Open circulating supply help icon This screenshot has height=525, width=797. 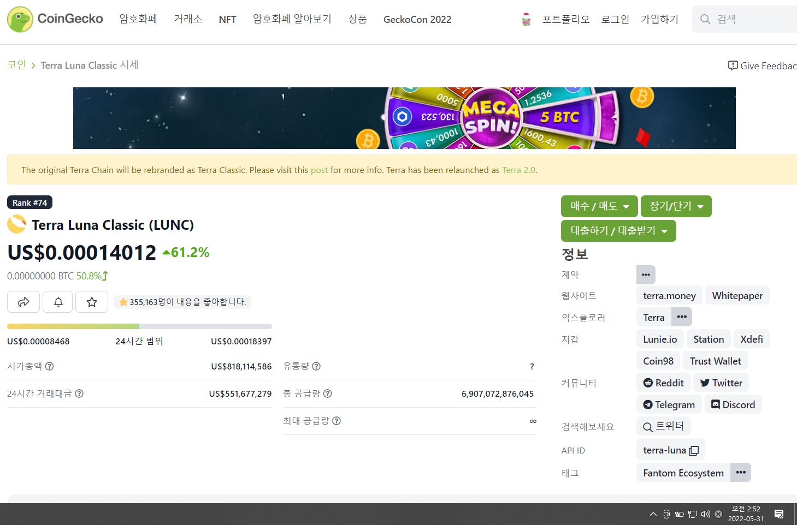click(x=316, y=366)
